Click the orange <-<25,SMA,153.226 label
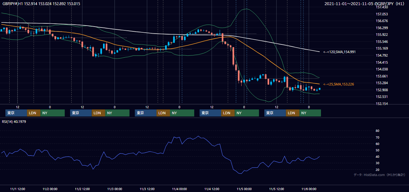The width and height of the screenshot is (409, 192). (338, 84)
